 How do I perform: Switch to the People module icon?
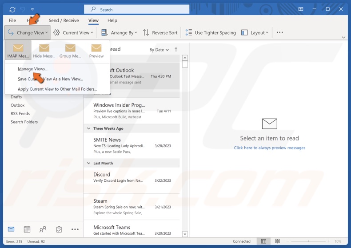pyautogui.click(x=43, y=229)
